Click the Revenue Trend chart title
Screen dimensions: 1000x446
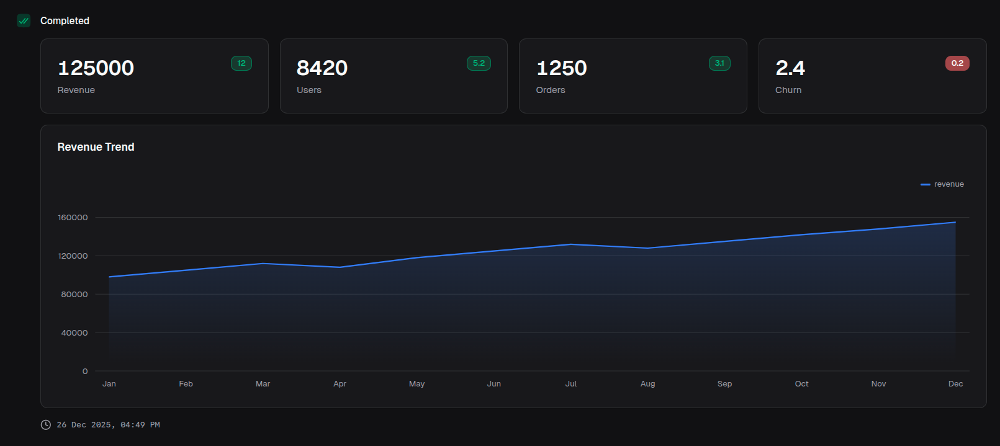(x=96, y=147)
